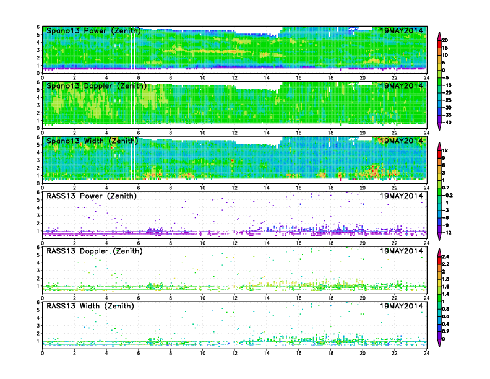Click the '12' label on the middle colorbar
Viewport: 490px width, 379px height.
(445, 150)
